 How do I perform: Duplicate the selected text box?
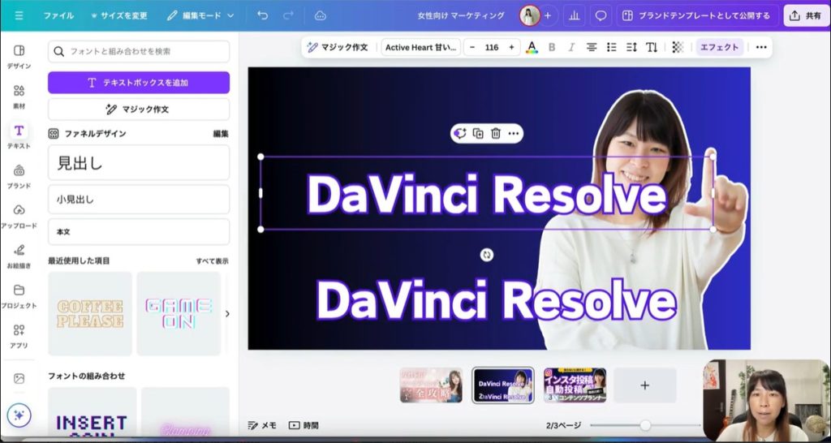tap(478, 133)
